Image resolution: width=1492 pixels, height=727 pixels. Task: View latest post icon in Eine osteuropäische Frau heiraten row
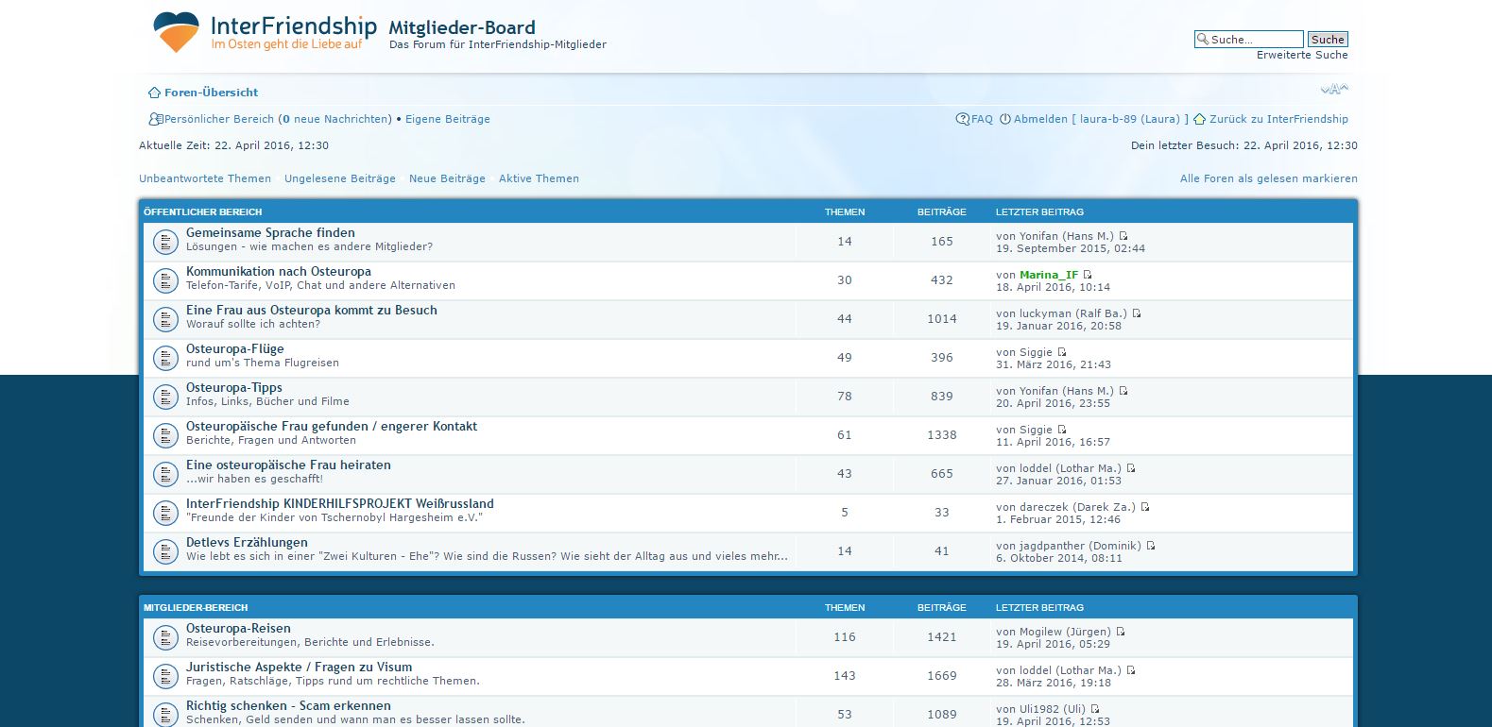pyautogui.click(x=1131, y=468)
